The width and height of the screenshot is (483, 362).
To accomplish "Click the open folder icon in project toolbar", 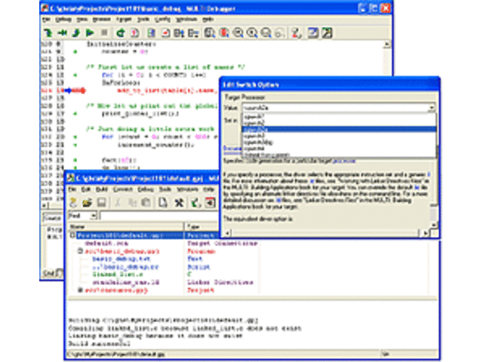I will pos(87,203).
